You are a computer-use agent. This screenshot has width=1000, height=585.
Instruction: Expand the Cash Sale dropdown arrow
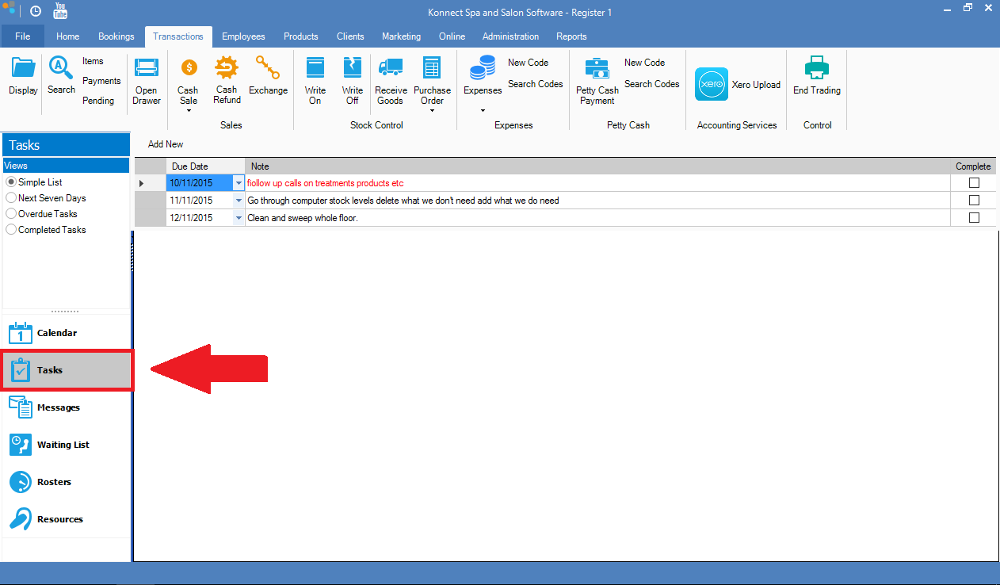pyautogui.click(x=189, y=111)
